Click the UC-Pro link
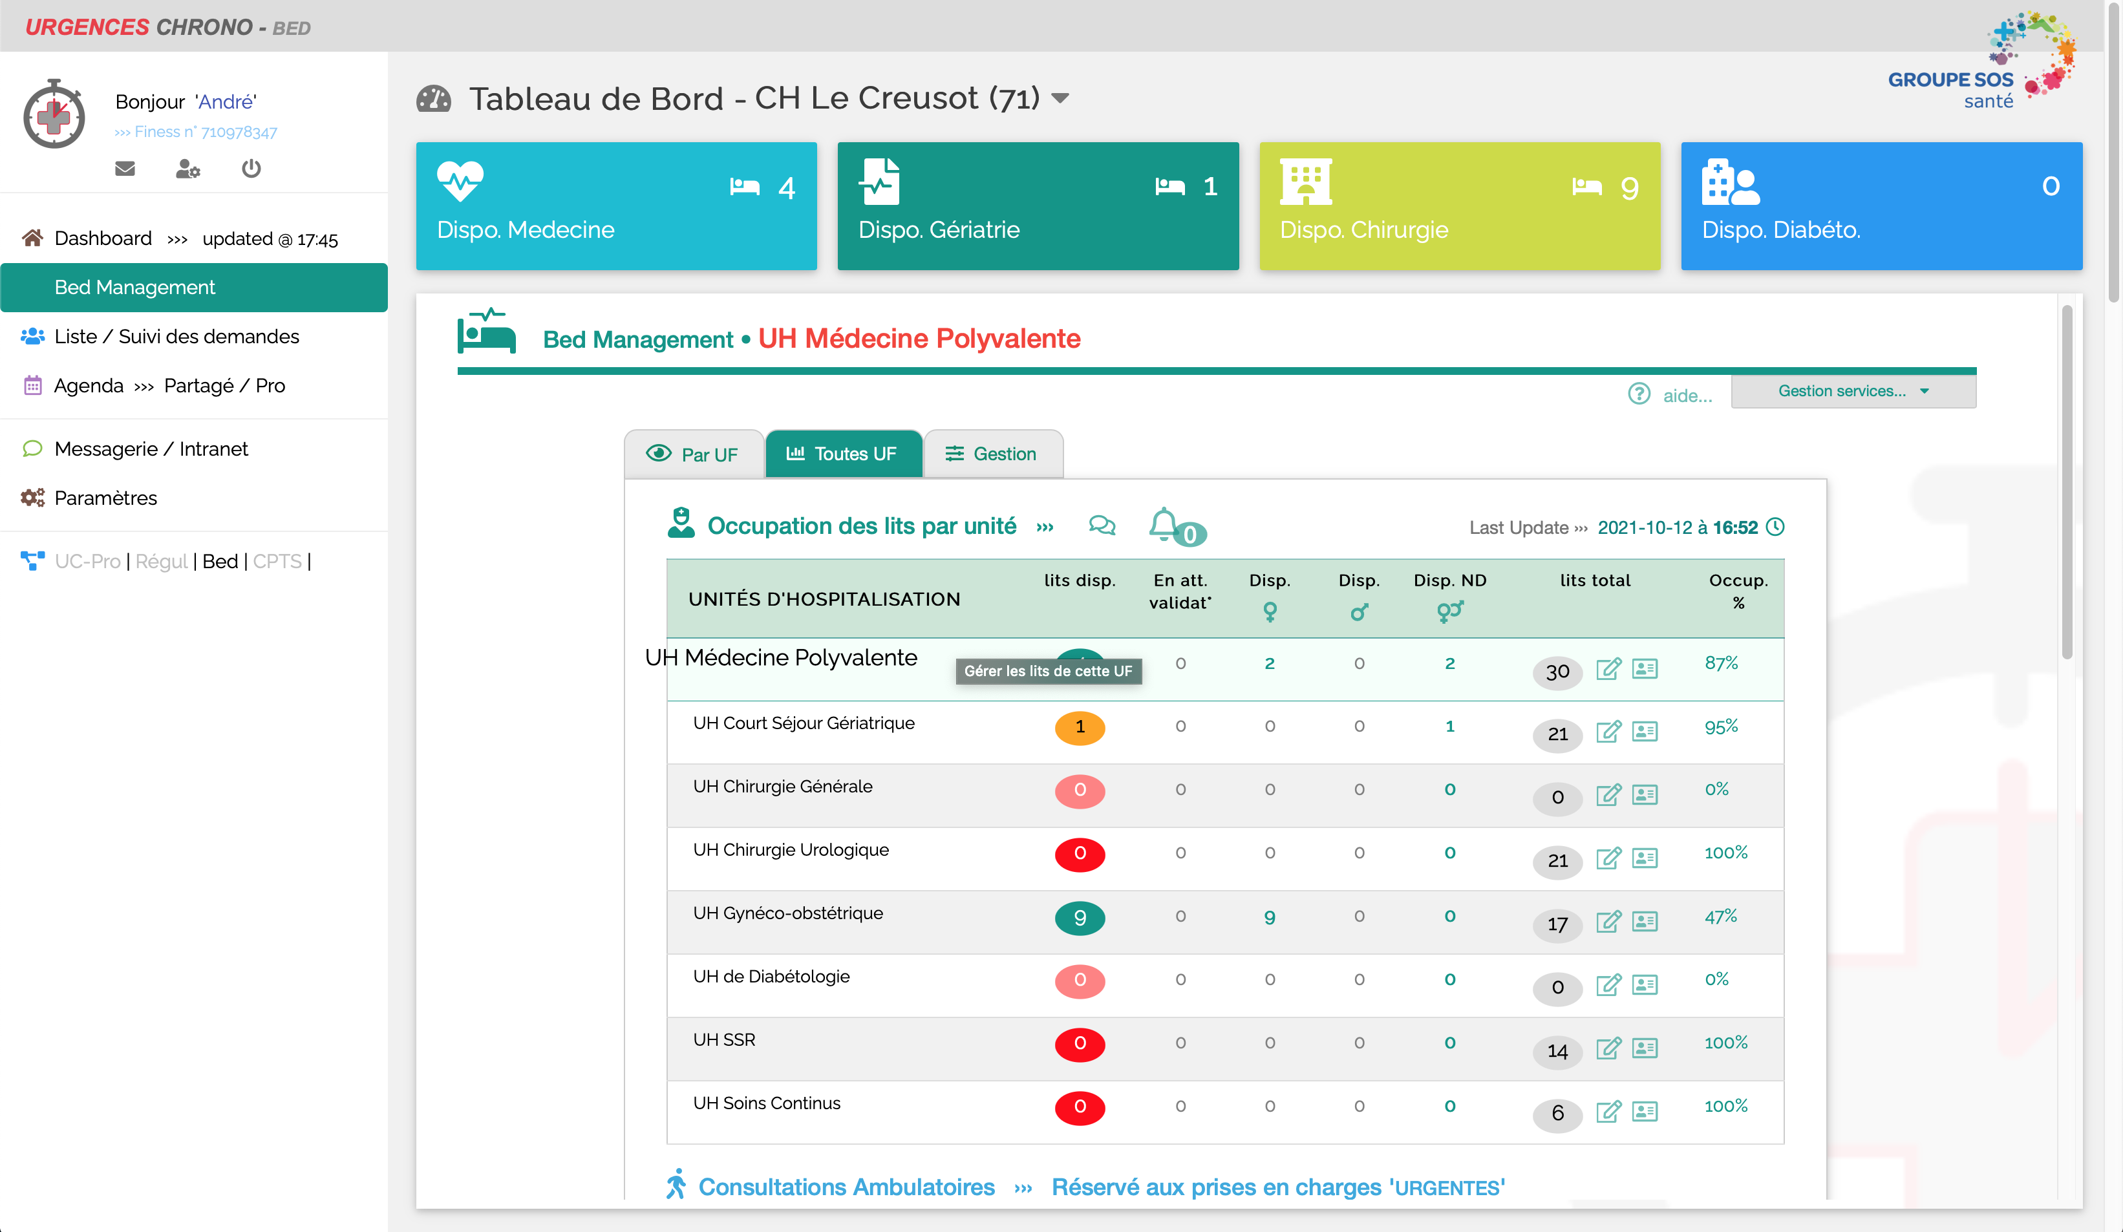This screenshot has height=1232, width=2123. [88, 561]
